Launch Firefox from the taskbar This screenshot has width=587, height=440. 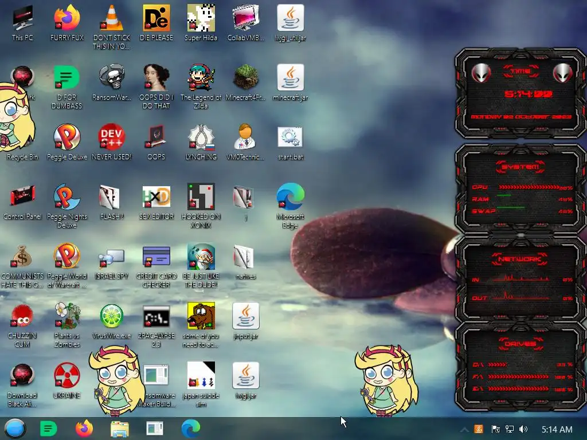pos(84,429)
